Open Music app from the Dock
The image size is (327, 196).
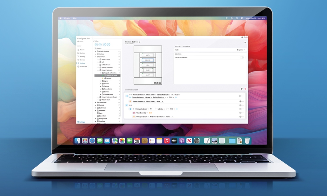pyautogui.click(x=167, y=141)
